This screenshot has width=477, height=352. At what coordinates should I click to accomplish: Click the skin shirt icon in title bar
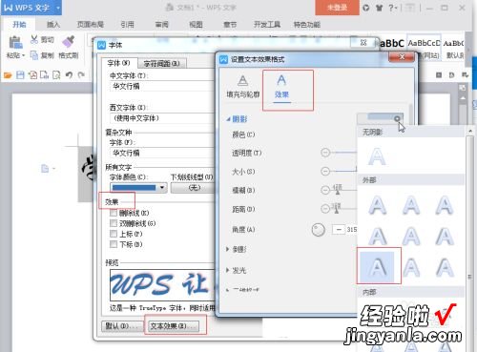pos(379,8)
